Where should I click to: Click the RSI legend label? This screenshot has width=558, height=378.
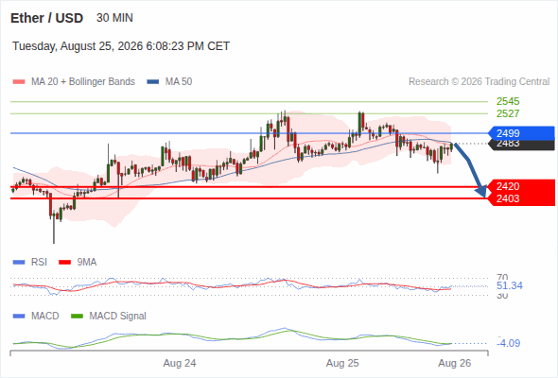(39, 263)
